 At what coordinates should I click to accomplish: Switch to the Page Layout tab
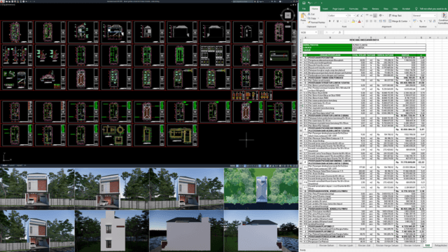tap(339, 9)
